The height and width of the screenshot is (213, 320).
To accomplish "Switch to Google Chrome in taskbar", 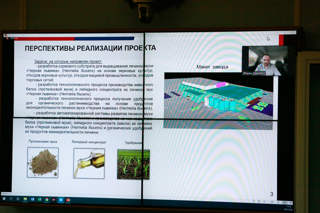I will (x=46, y=199).
